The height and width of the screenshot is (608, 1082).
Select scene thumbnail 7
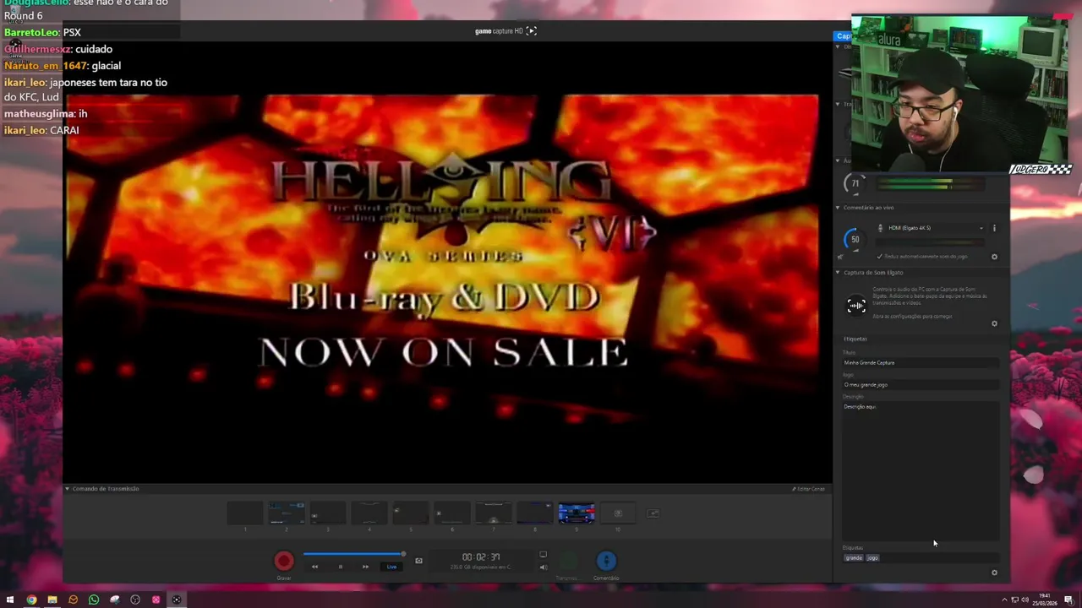pyautogui.click(x=494, y=513)
